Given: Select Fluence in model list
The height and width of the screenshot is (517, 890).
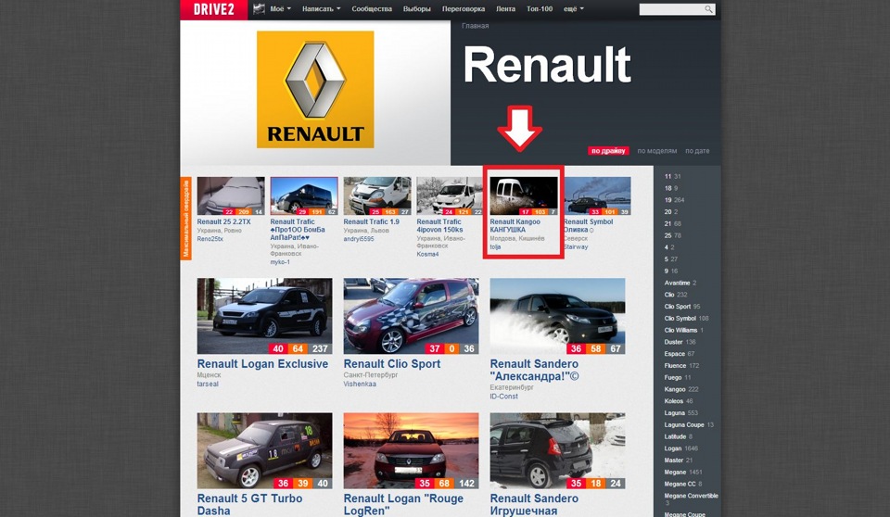Looking at the screenshot, I should coord(676,365).
